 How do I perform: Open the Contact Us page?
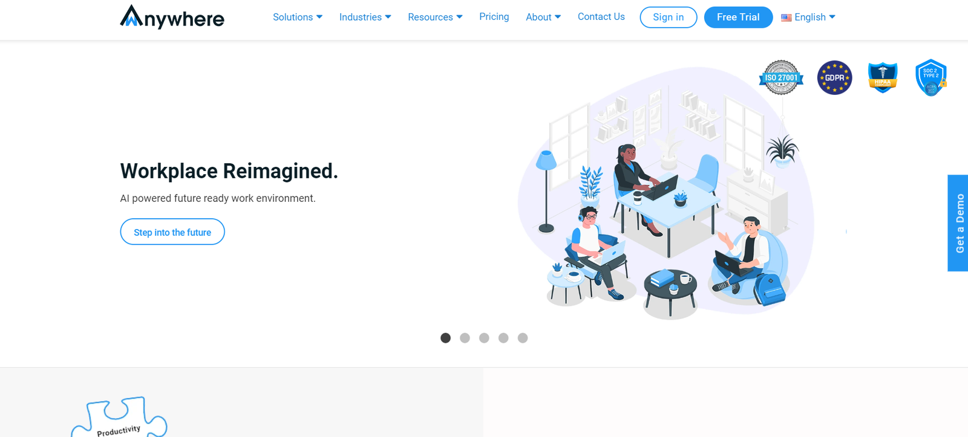[x=601, y=17]
